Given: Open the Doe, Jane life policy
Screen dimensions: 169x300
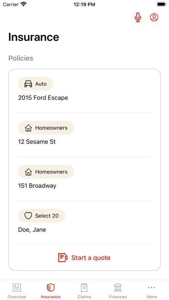Looking at the screenshot, I should (84, 223).
